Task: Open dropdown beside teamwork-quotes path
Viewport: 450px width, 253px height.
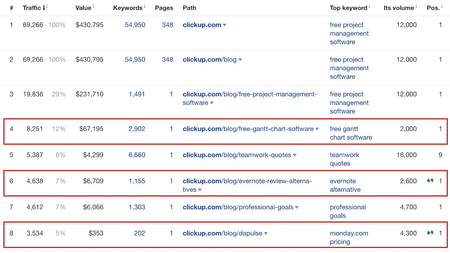Action: click(x=295, y=155)
